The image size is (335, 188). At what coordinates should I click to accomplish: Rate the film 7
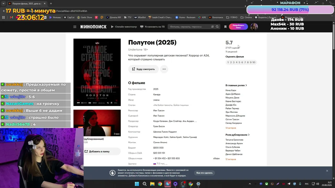point(245,62)
